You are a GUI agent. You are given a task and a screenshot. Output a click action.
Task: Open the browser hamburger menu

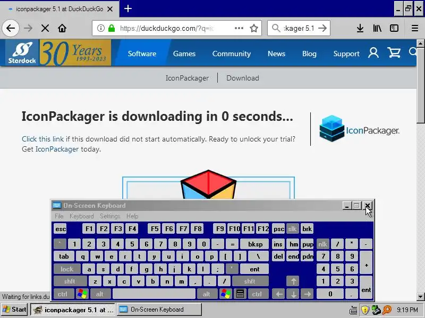point(415,28)
